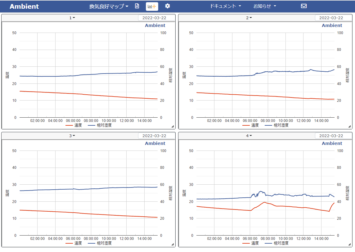The height and width of the screenshot is (252, 355).
Task: Click resize handle of chart 4 panel
Action: 349,244
